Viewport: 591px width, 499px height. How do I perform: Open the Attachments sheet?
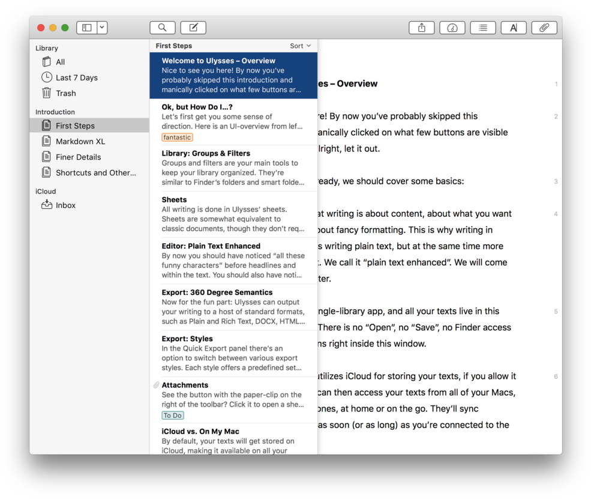coord(233,400)
